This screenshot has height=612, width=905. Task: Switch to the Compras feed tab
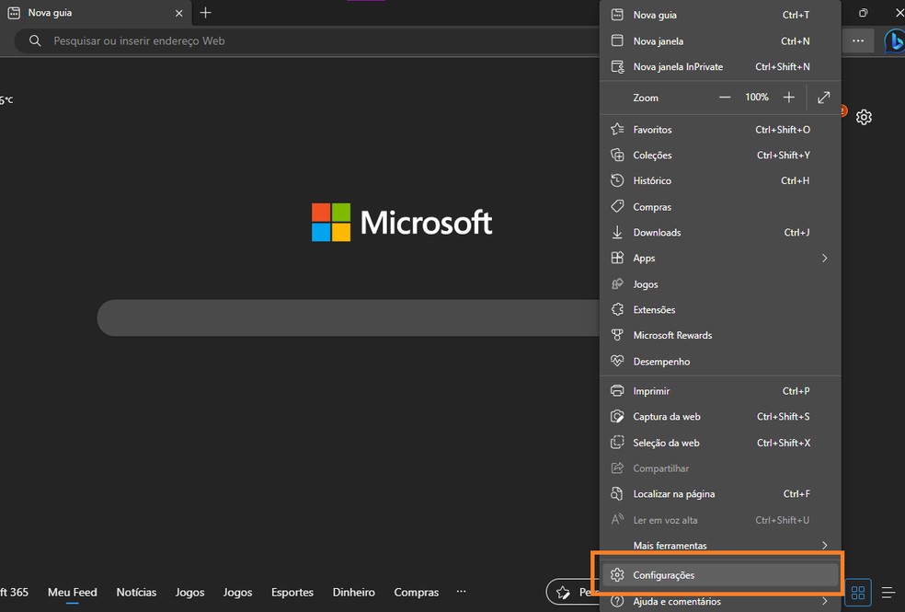click(x=416, y=593)
